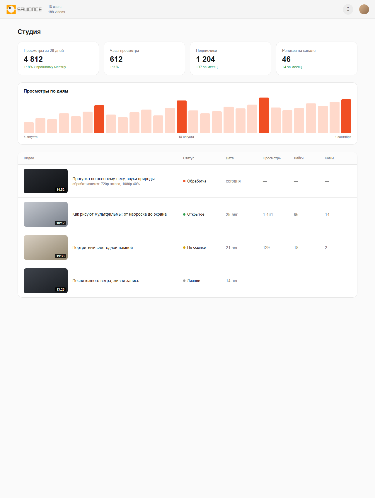Click the '96' likes cell
The image size is (375, 498).
pos(296,214)
